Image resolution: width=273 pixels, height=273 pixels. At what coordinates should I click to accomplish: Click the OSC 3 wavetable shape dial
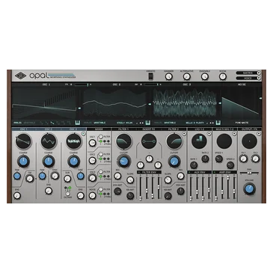point(74,141)
